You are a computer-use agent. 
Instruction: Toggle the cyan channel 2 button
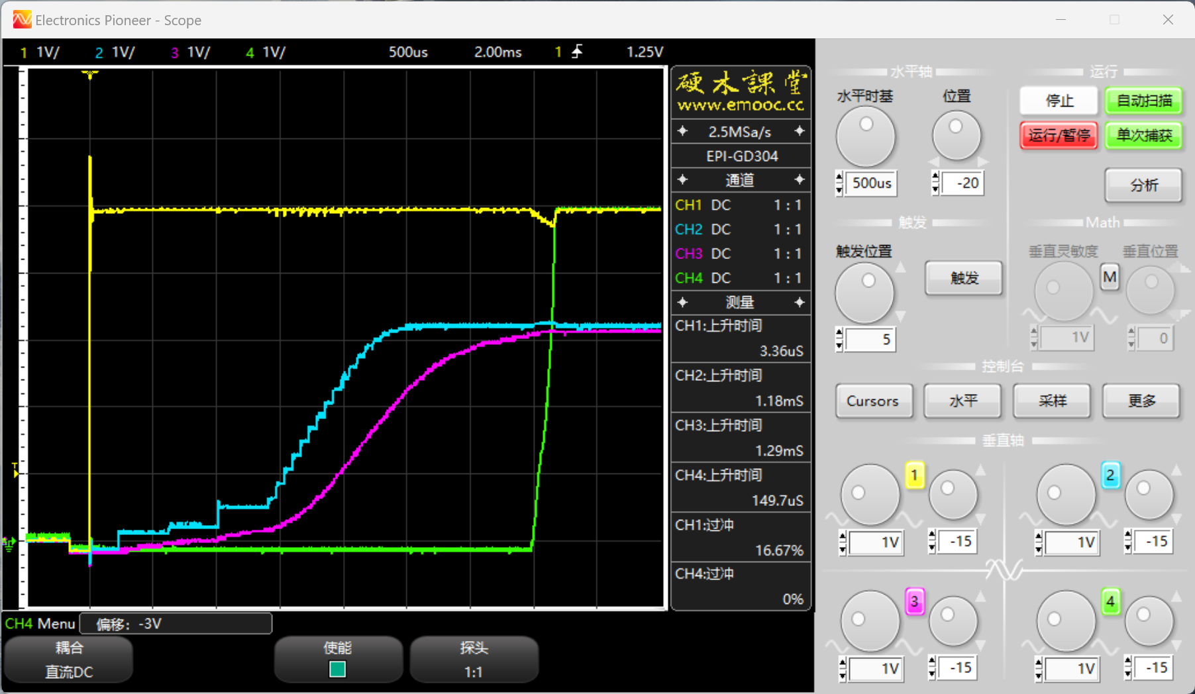point(1110,475)
